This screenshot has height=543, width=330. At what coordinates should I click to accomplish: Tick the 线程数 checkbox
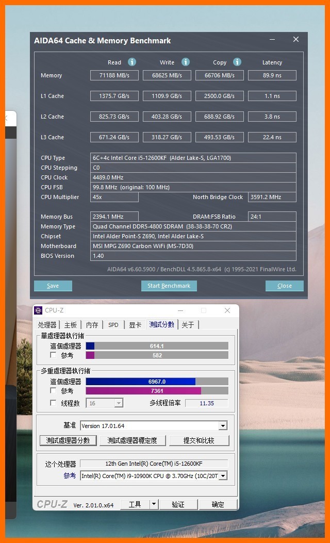53,403
